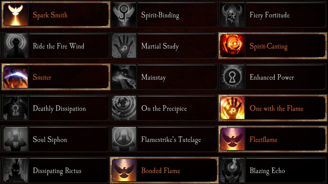Click the One with the Flame icon

pyautogui.click(x=232, y=108)
